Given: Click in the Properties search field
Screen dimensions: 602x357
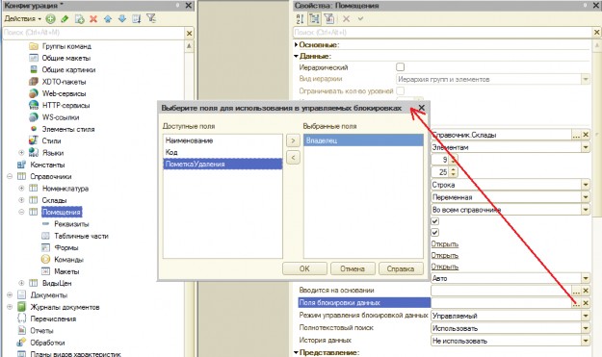Looking at the screenshot, I should [x=443, y=33].
